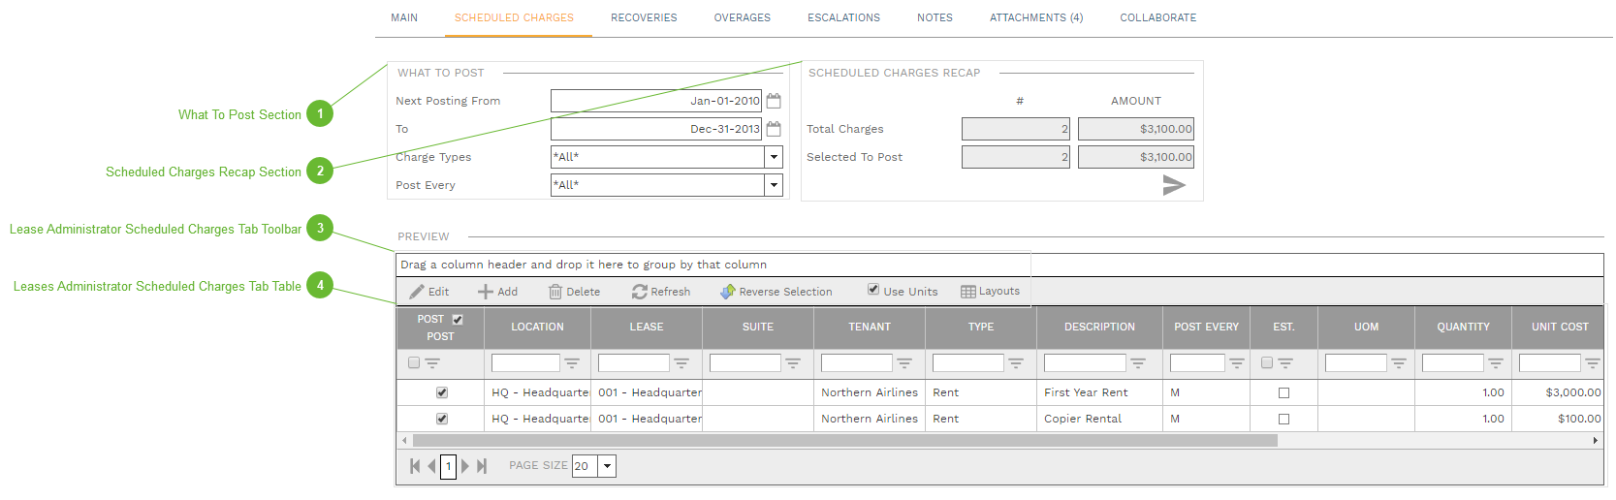Select the First Year Rent cell
Screen dimensions: 1616x500
point(1099,392)
